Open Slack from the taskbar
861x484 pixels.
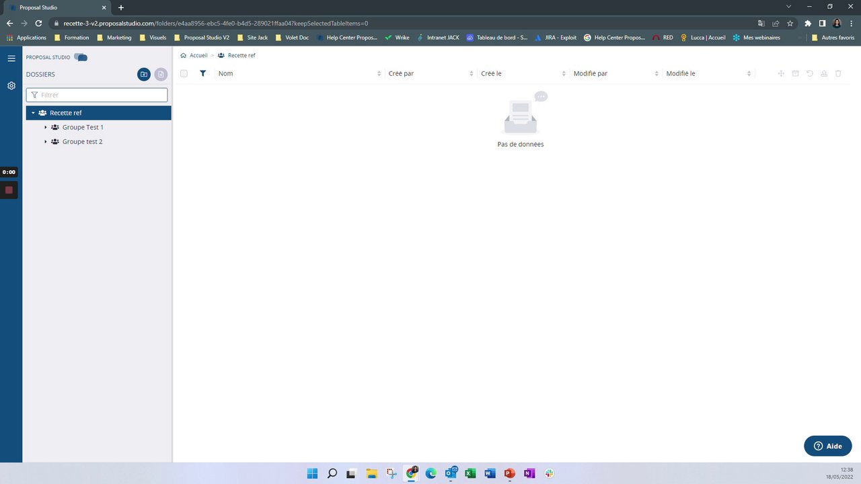549,473
